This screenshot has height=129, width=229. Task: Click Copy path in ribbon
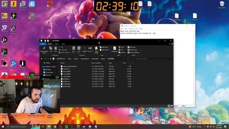coord(63,50)
